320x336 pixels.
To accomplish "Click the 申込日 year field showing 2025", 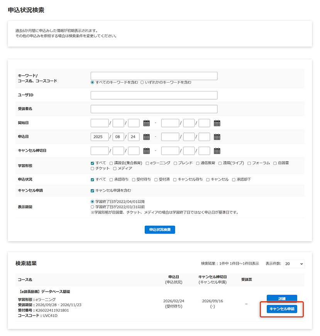I will pos(100,137).
